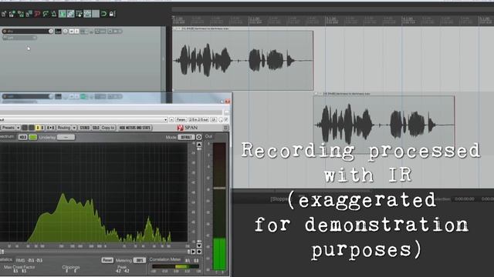Screen dimensions: 494x277
Task: Click the spectrum mode edit gear icon
Action: click(x=199, y=137)
